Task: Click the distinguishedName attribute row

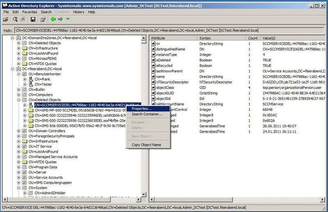Action: click(238, 49)
